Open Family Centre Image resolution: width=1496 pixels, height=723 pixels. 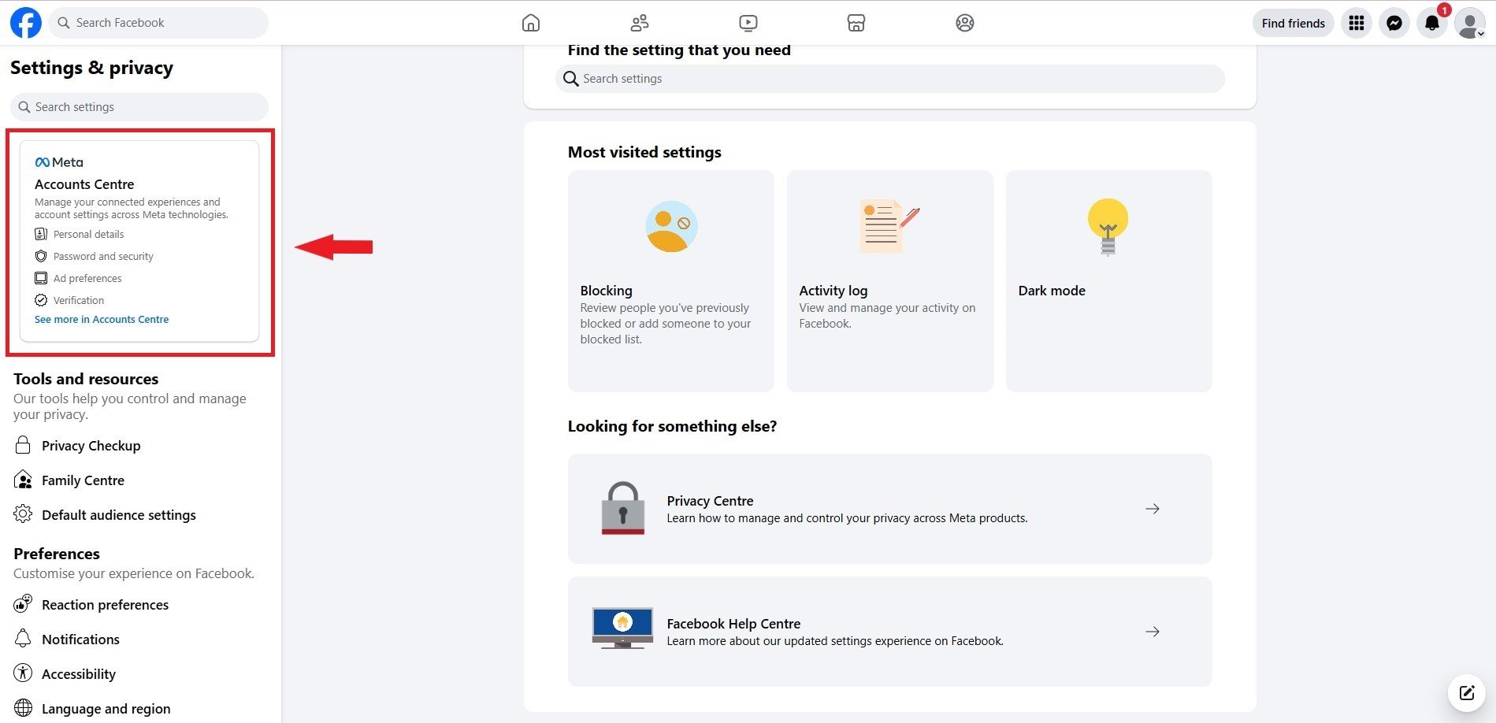(83, 480)
